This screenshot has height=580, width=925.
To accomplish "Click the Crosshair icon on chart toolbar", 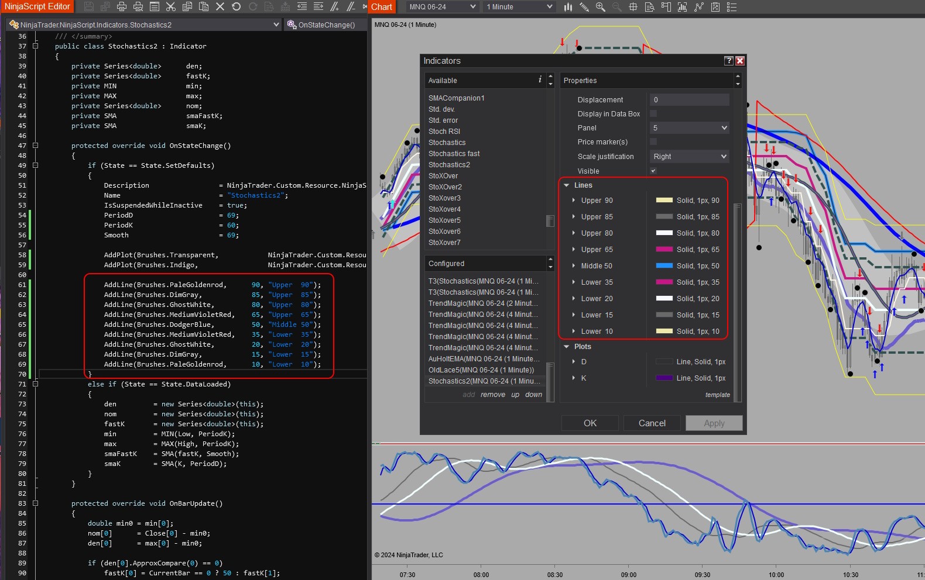I will 633,7.
